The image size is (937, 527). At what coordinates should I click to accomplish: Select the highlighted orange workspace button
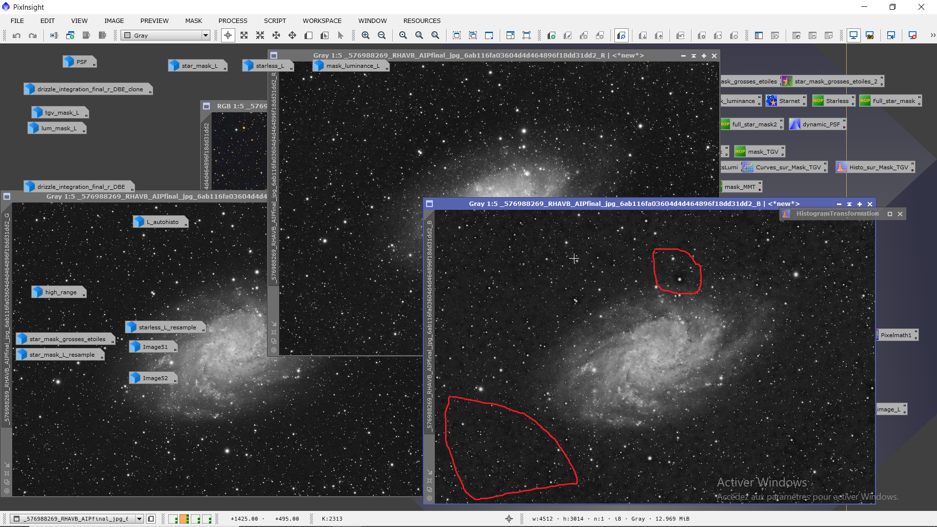[x=184, y=519]
